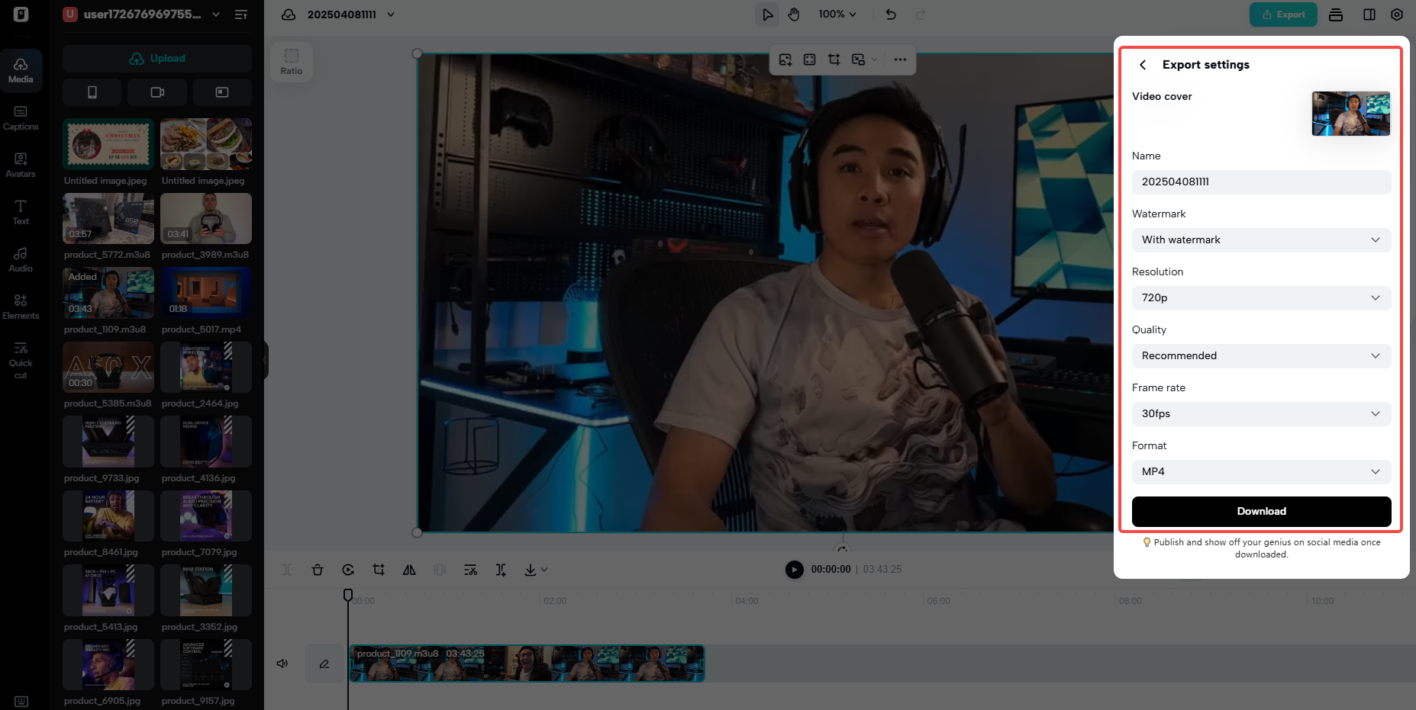Open the more options menu above the canvas
Viewport: 1416px width, 710px height.
click(x=900, y=59)
